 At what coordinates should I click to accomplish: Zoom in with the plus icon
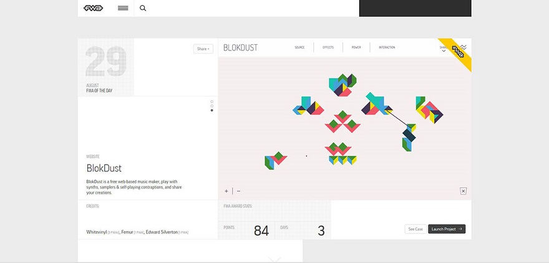[226, 191]
